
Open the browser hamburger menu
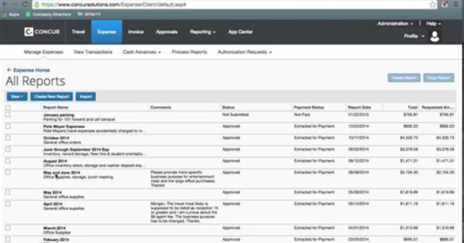(x=456, y=4)
